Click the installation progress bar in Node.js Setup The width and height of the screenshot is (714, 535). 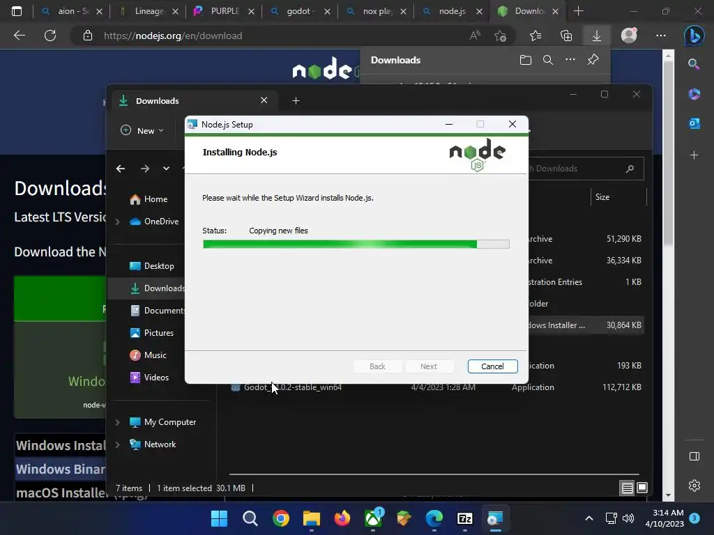click(x=356, y=245)
